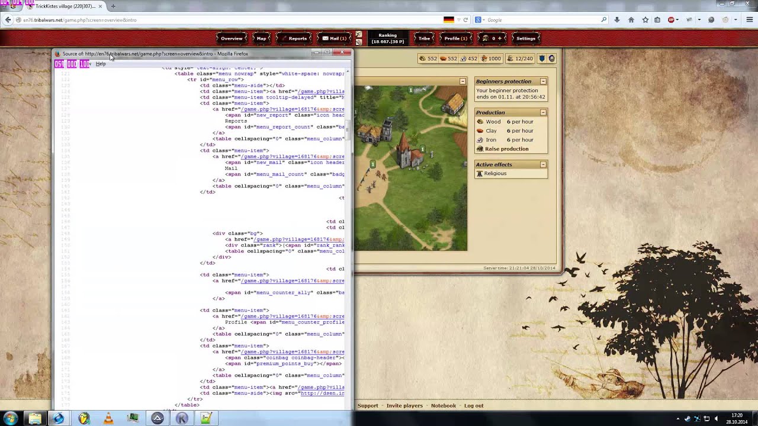
Task: Open the Tribe menu item
Action: 424,38
